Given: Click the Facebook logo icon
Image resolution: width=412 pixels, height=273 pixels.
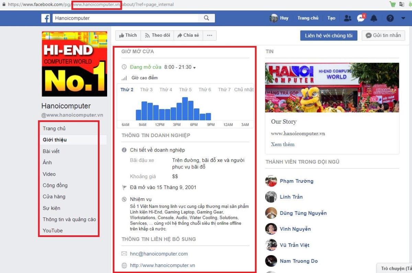Looking at the screenshot, I should [46, 18].
